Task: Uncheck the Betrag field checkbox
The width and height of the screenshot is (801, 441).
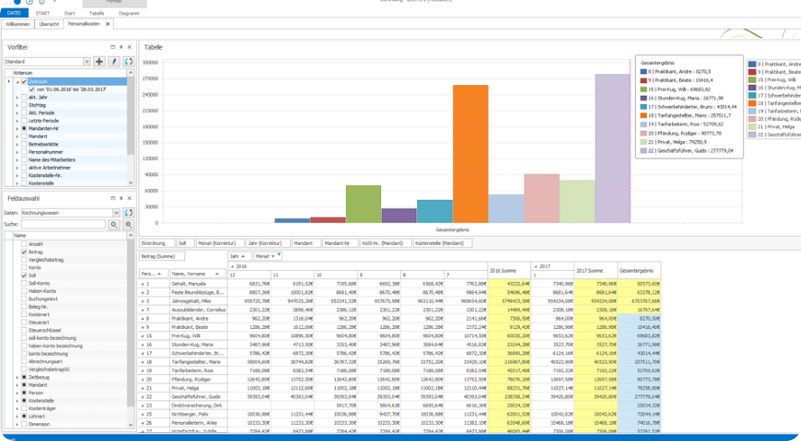Action: 23,252
